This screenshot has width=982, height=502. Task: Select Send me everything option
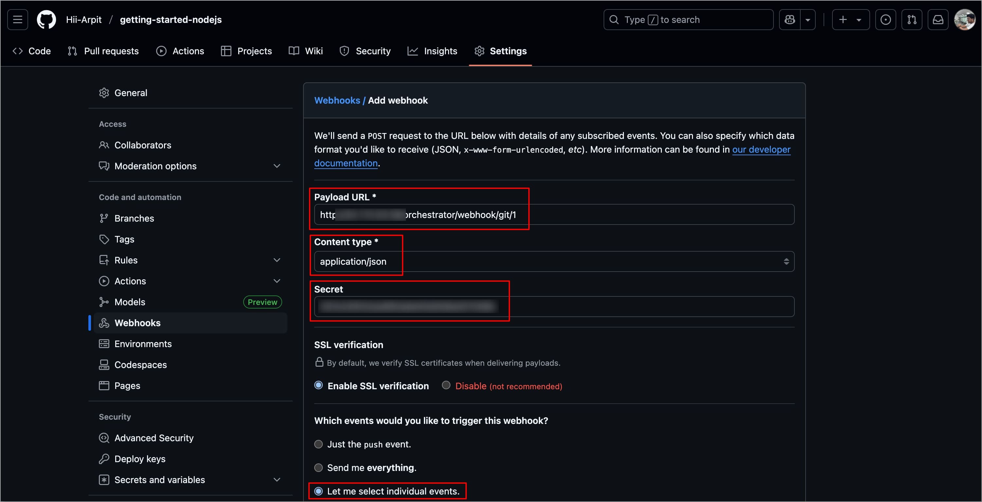[318, 467]
